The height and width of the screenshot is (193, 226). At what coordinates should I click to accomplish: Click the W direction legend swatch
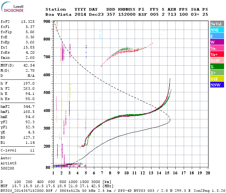(217, 42)
